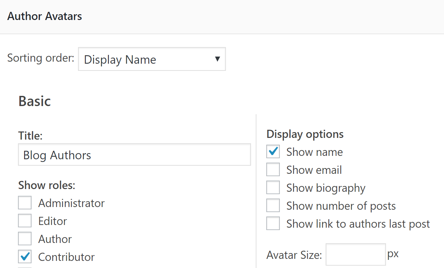Screen dimensions: 444x268
Task: Enable the Show email option
Action: (x=273, y=169)
